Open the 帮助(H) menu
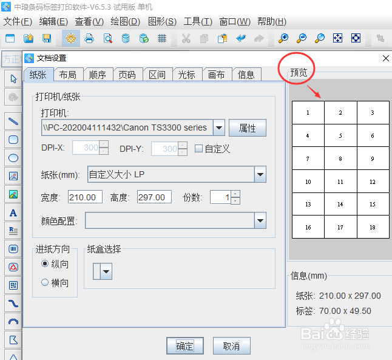Viewport: 392px width, 360px height. point(272,22)
